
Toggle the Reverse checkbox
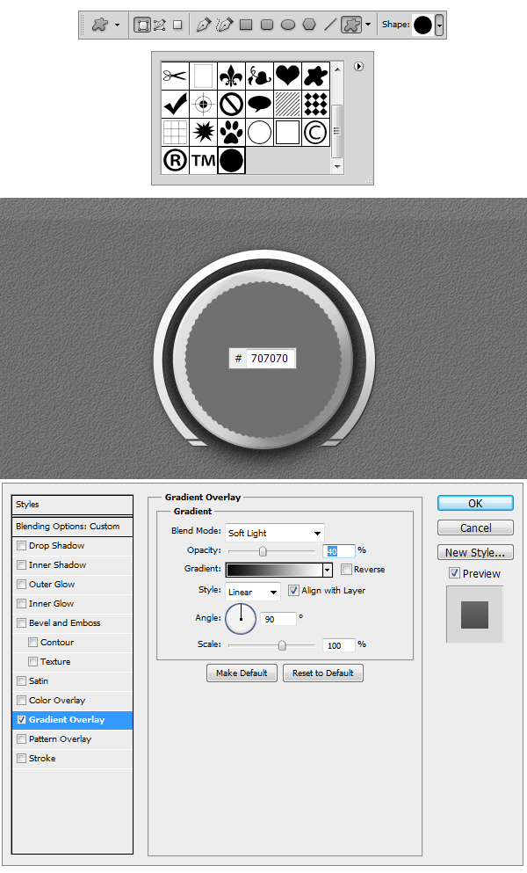click(347, 570)
